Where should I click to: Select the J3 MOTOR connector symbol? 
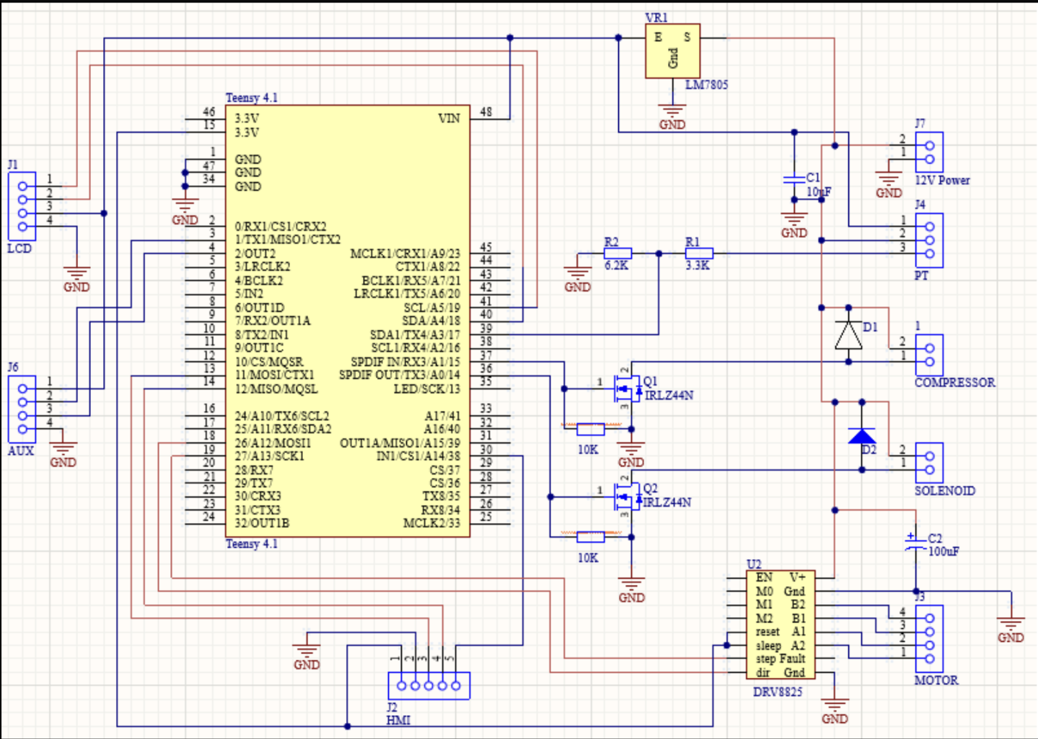click(x=929, y=638)
